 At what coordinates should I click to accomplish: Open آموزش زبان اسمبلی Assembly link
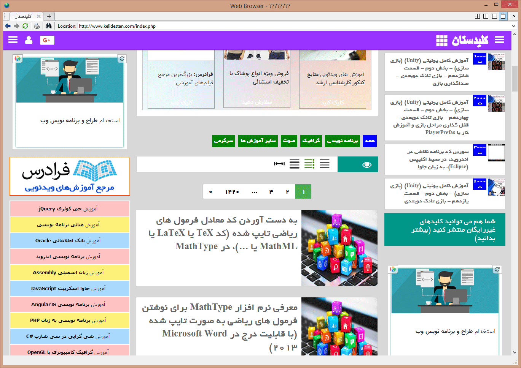point(70,273)
